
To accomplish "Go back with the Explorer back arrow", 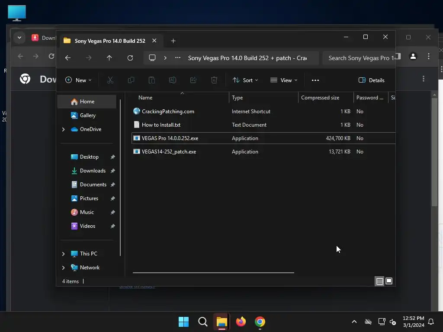I will coord(68,58).
